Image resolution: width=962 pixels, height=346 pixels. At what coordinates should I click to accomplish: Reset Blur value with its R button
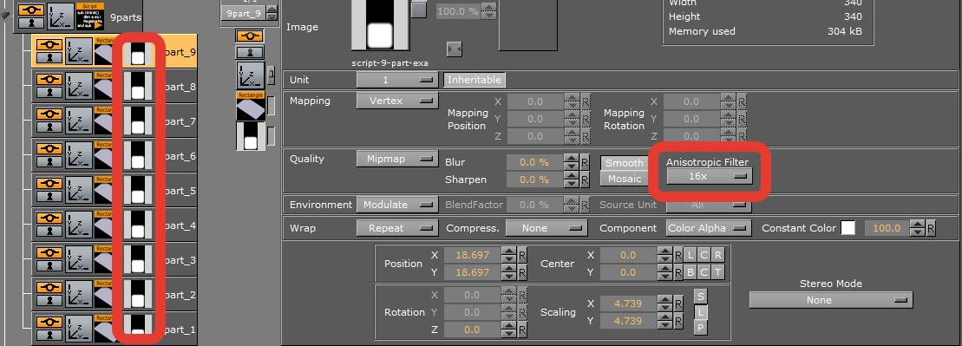coord(586,162)
